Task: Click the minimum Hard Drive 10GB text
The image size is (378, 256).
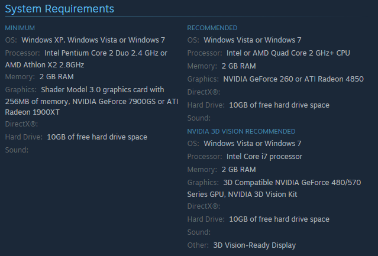Action: pyautogui.click(x=96, y=137)
